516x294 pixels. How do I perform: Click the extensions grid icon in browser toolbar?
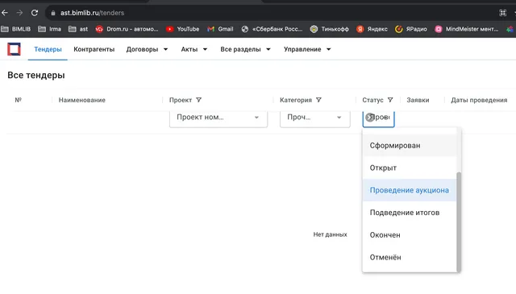point(502,13)
